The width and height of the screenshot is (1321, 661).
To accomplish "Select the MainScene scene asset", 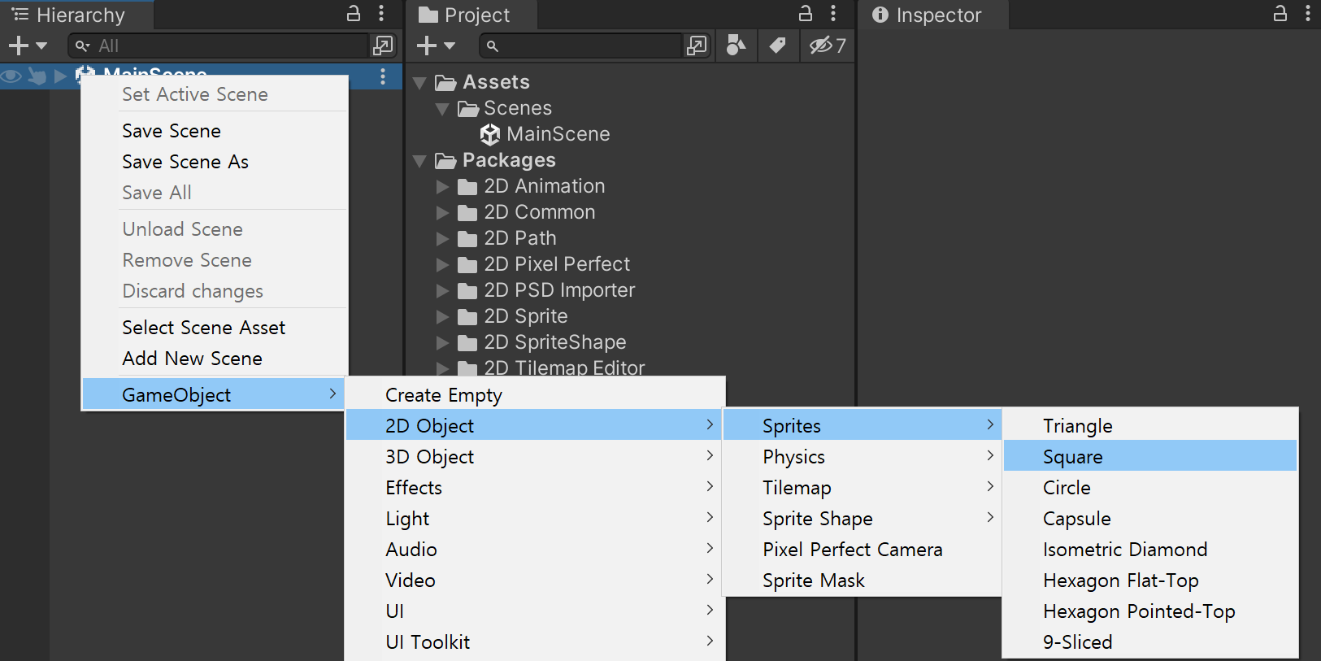I will click(545, 134).
